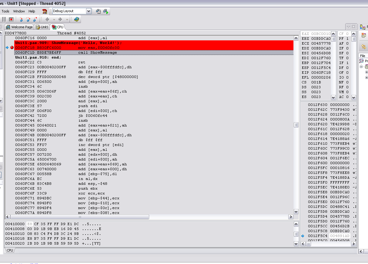This screenshot has width=368, height=264.
Task: Toggle the PF flag value
Action: tap(347, 39)
